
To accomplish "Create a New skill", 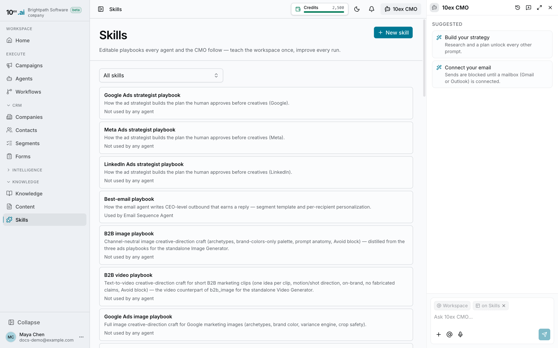I will (393, 32).
